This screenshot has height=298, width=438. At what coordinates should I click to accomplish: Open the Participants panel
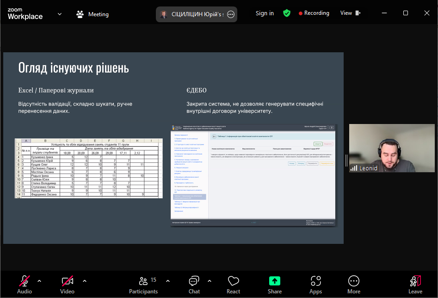[143, 284]
